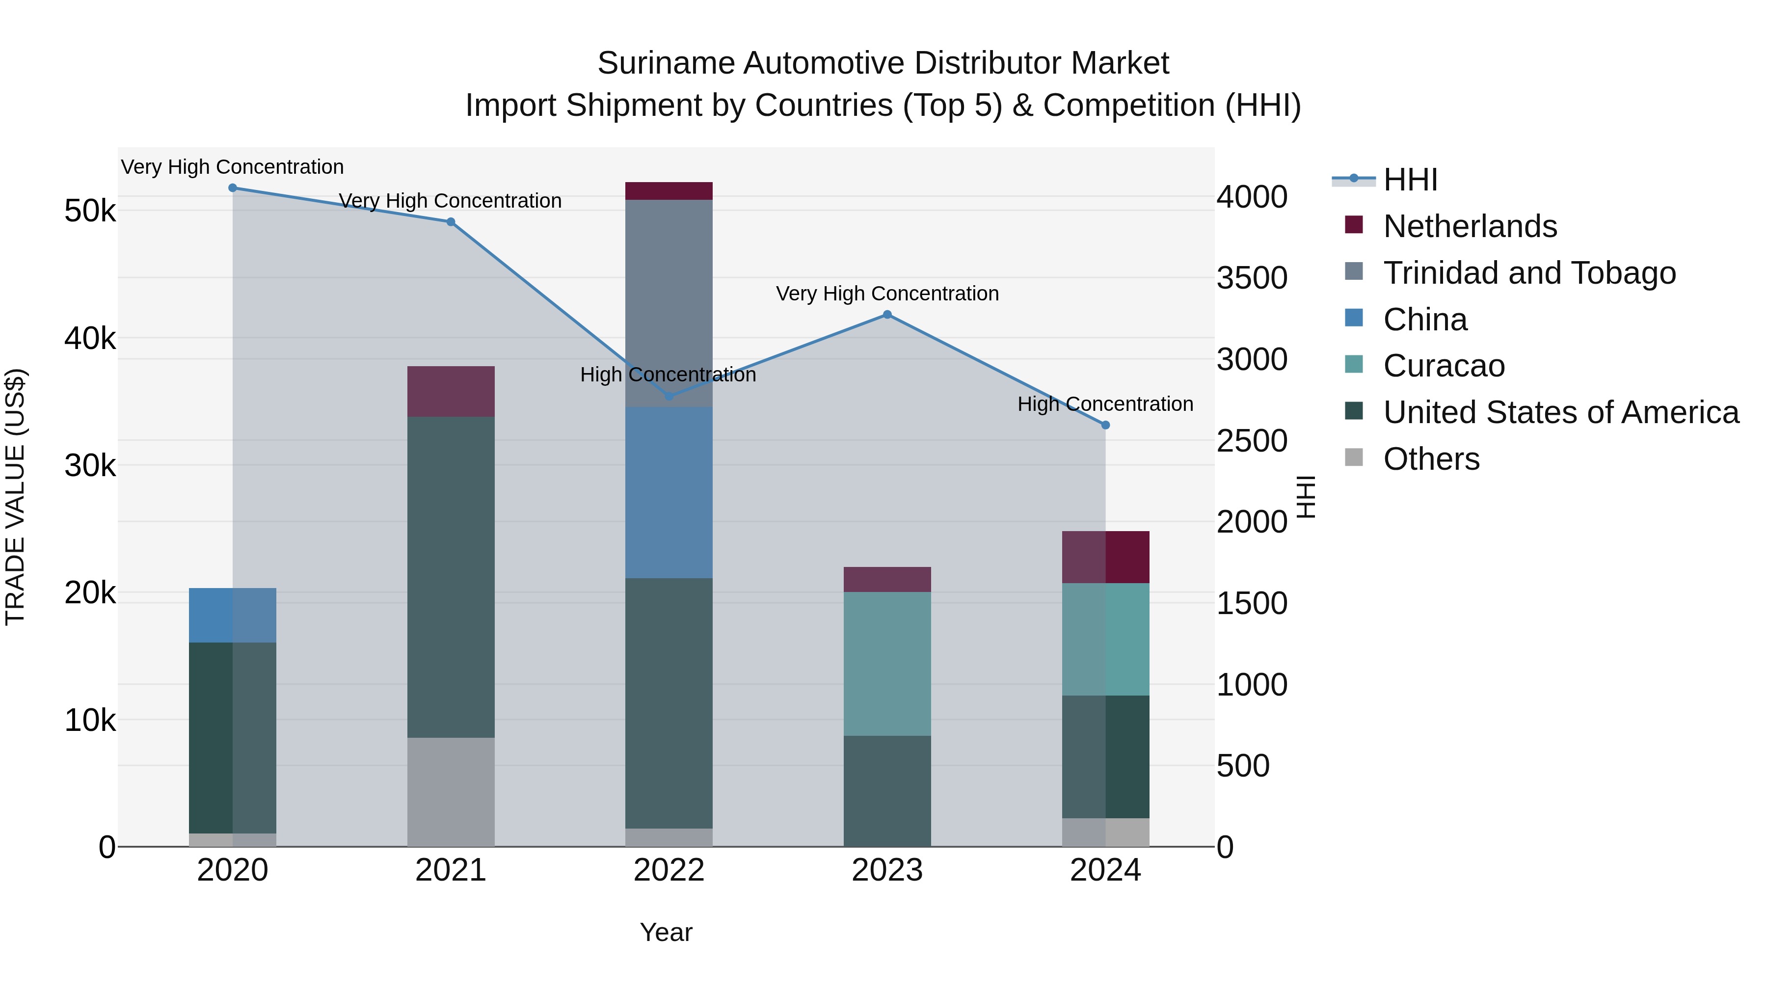Click the 2024 HHI data point
The width and height of the screenshot is (1767, 994).
1106,425
